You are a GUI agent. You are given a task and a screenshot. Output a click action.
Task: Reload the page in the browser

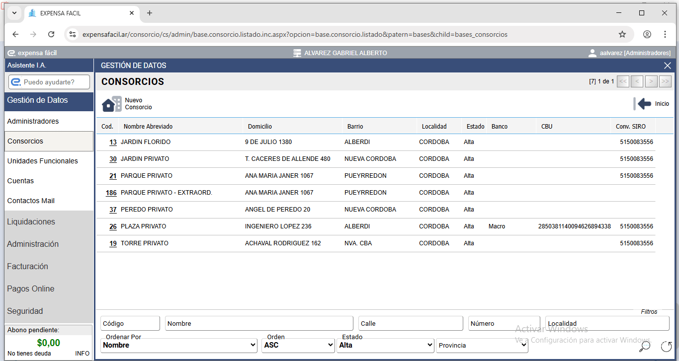coord(51,34)
